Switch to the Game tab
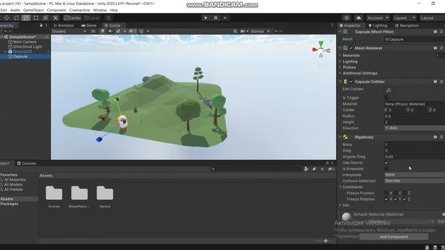 (89, 25)
